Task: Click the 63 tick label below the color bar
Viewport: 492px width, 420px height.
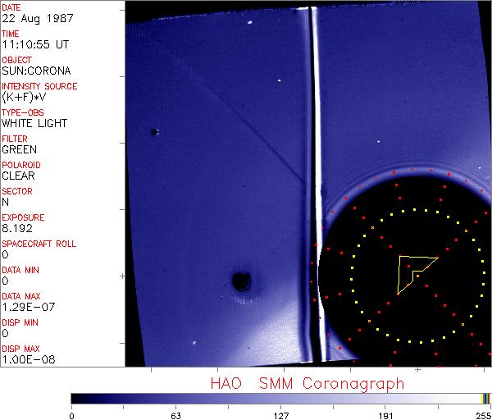Action: point(175,414)
